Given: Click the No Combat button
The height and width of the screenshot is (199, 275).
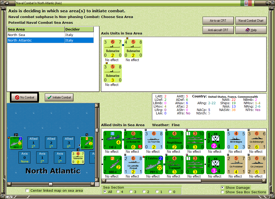Looking at the screenshot, I should (x=24, y=97).
